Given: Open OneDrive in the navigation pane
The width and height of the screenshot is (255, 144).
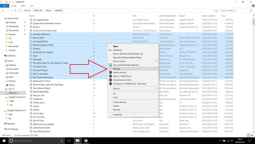Looking at the screenshot, I should (x=11, y=56).
